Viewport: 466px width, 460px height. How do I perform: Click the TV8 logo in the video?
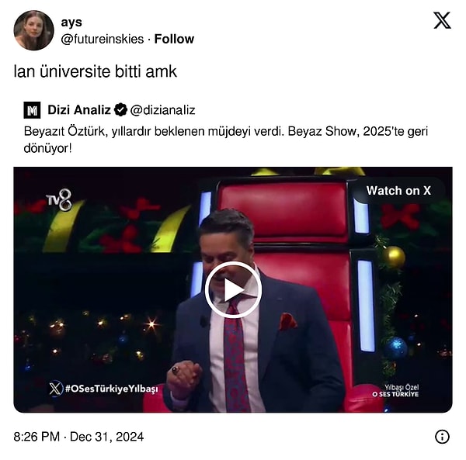point(59,199)
